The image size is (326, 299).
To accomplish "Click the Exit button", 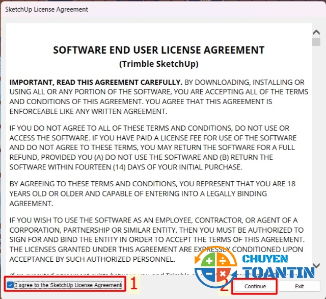I will tap(299, 287).
